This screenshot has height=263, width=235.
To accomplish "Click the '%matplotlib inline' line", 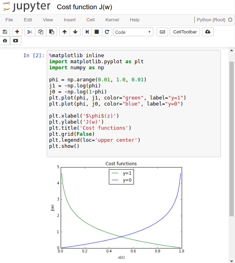I will click(x=76, y=56).
